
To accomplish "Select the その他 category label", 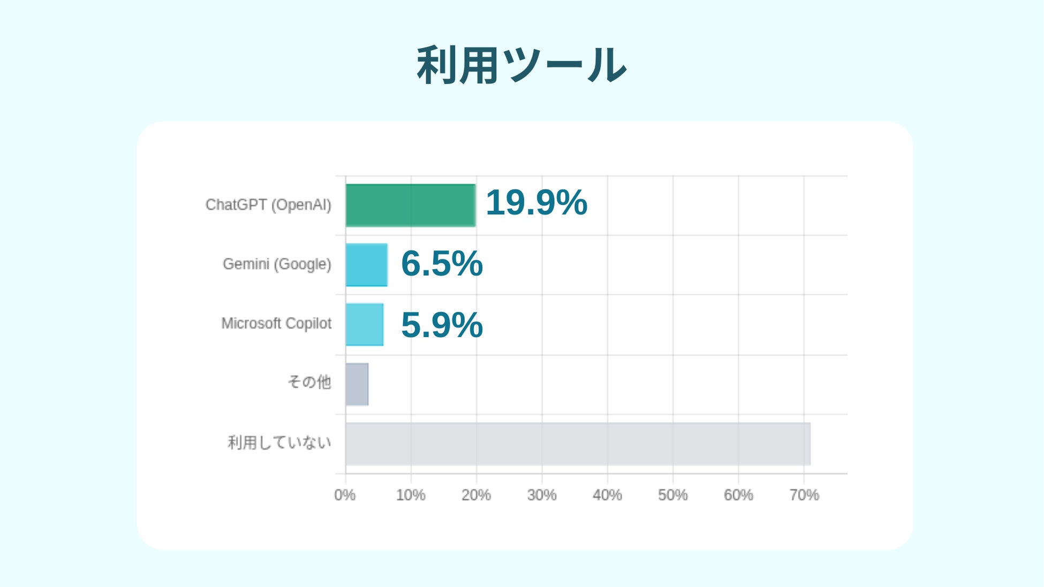I will coord(309,383).
